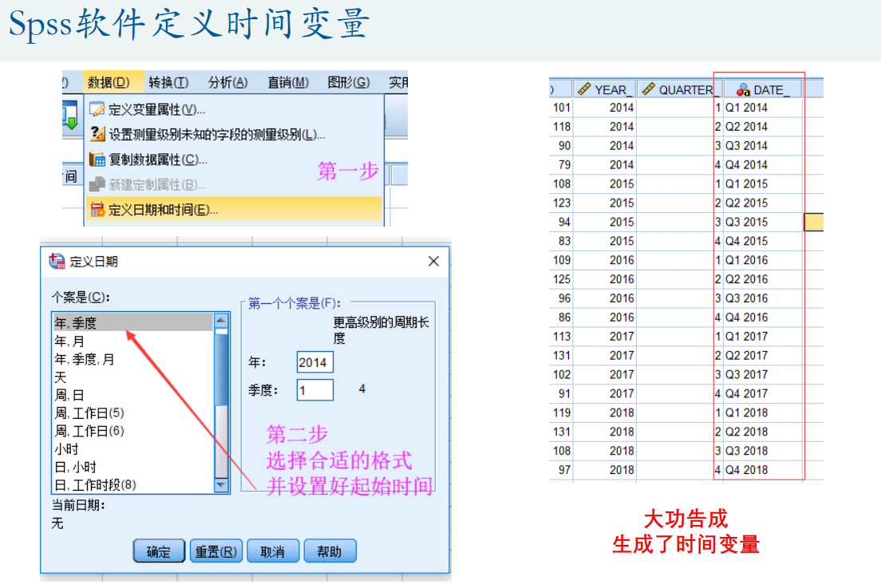Viewport: 881px width, 584px height.
Task: Select 日, 工作时段(8) in the list
Action: click(133, 484)
